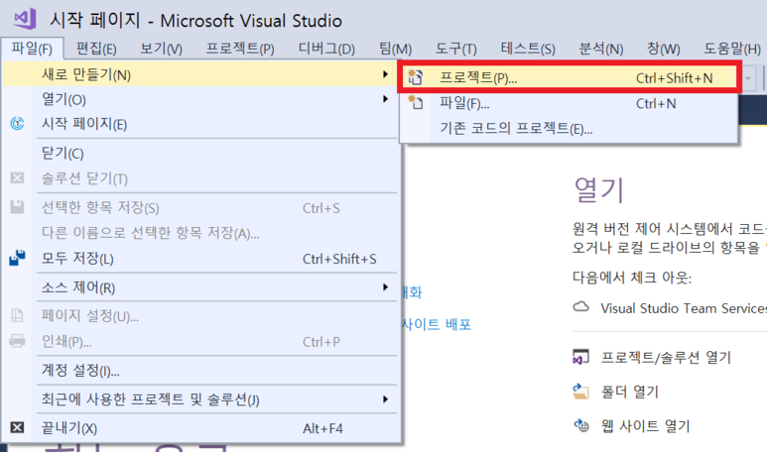767x452 pixels.
Task: Select 시작 페이지(E) in the File menu
Action: pyautogui.click(x=199, y=124)
